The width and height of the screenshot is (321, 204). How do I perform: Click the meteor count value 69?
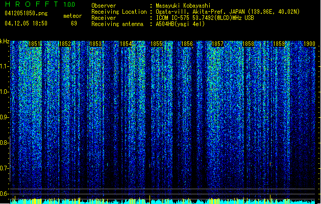click(74, 23)
